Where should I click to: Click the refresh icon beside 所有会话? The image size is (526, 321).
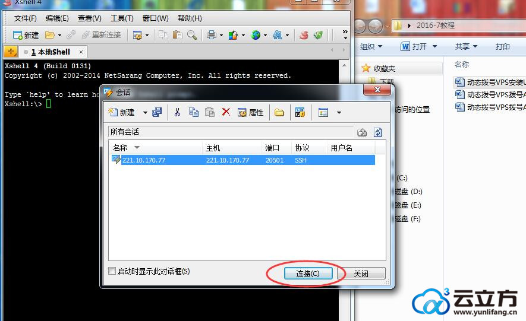click(378, 132)
